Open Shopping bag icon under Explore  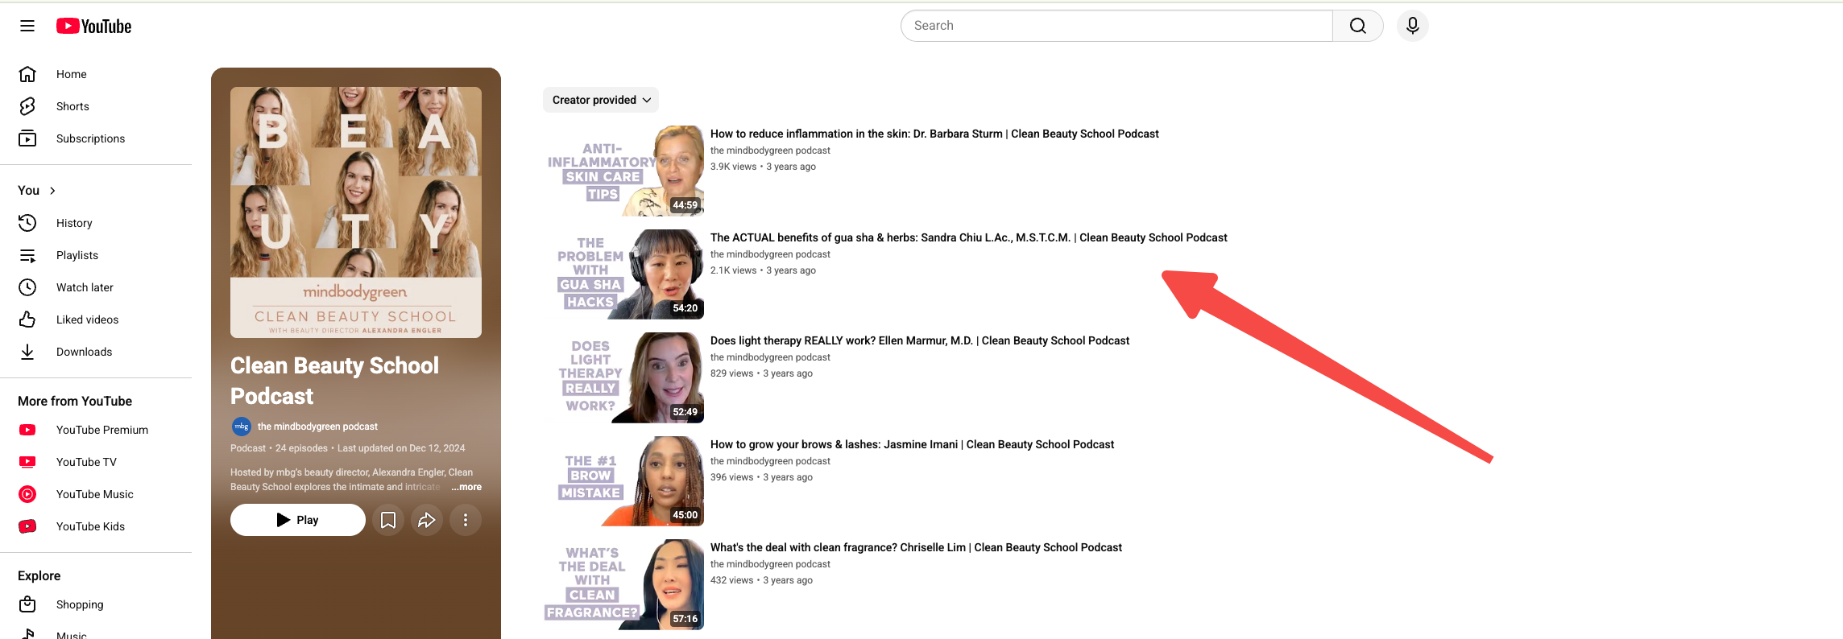click(27, 604)
